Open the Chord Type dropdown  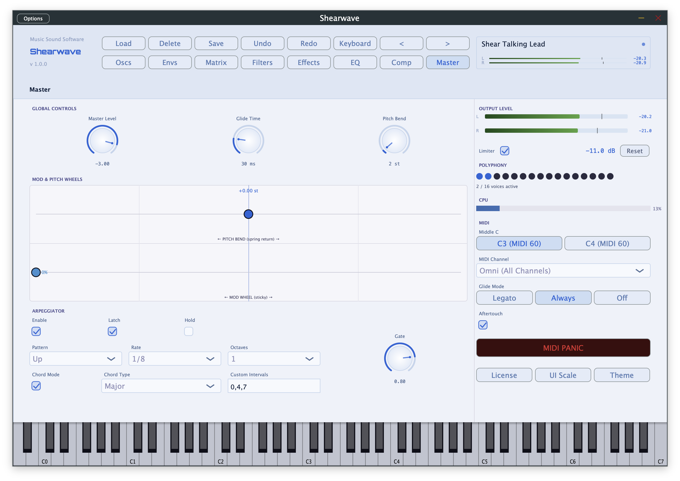[x=161, y=386]
